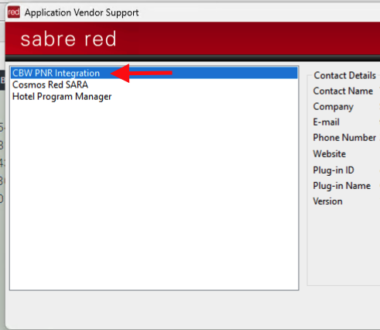Click the Version label
Viewport: 380px width, 330px height.
(x=327, y=201)
